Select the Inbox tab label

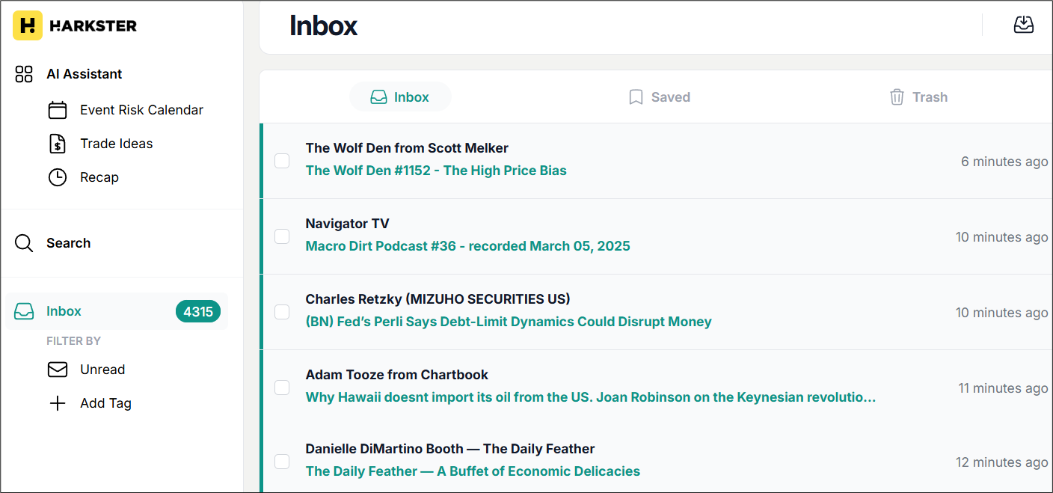[x=411, y=97]
